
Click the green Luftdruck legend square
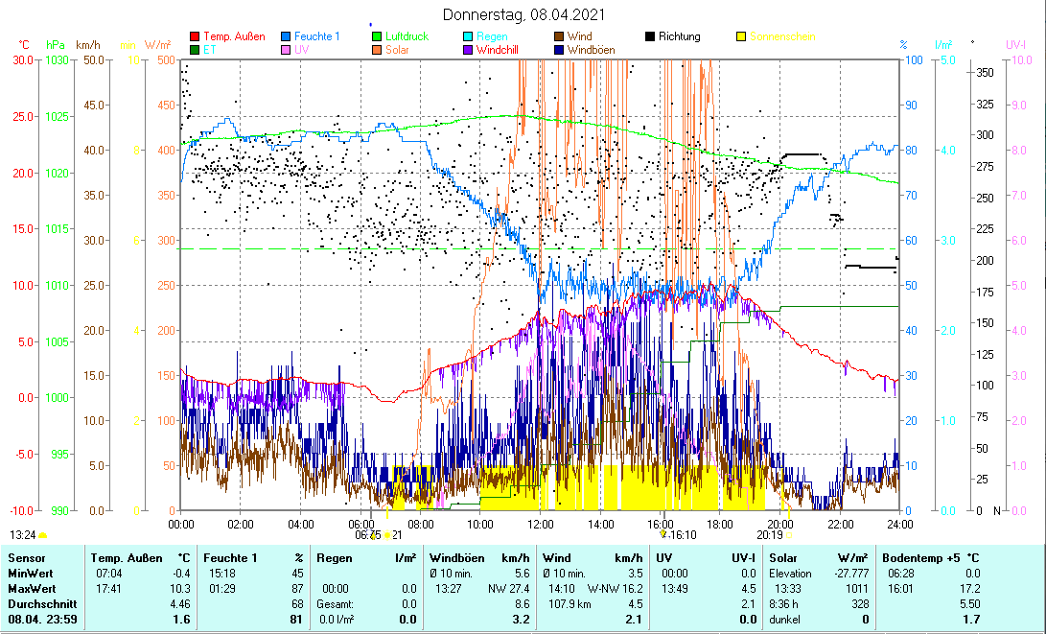coord(378,36)
